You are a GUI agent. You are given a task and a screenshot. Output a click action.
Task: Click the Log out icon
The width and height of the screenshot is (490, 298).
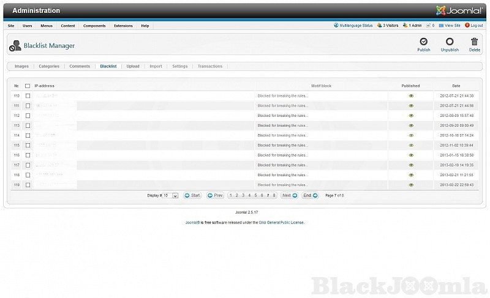(467, 26)
